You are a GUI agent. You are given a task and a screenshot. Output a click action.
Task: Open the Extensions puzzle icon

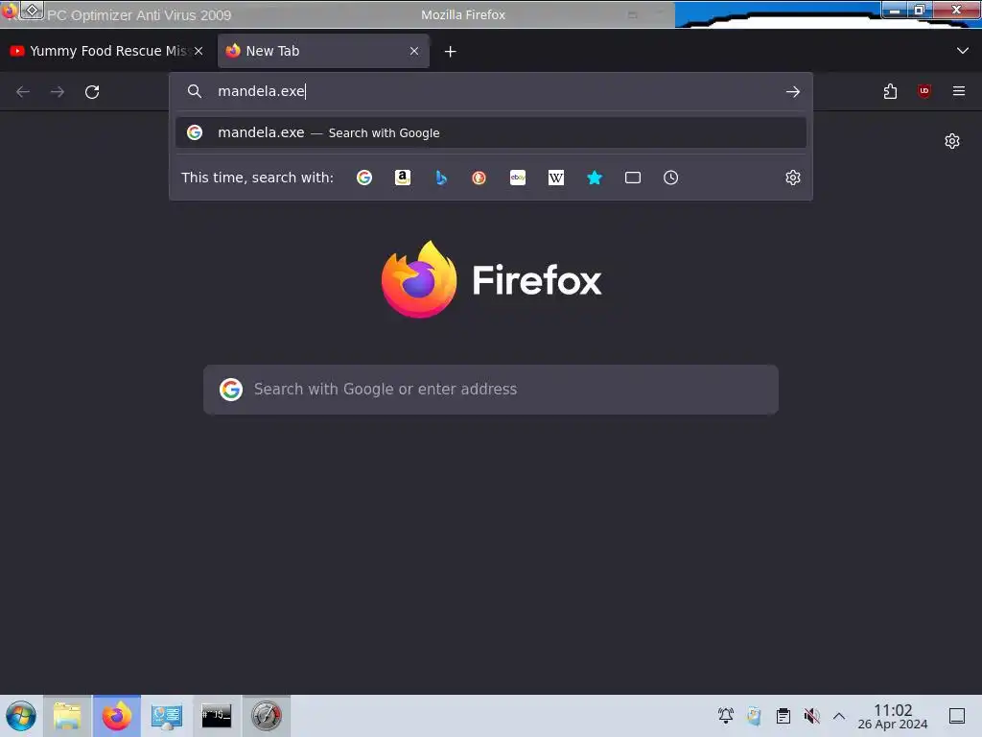890,91
